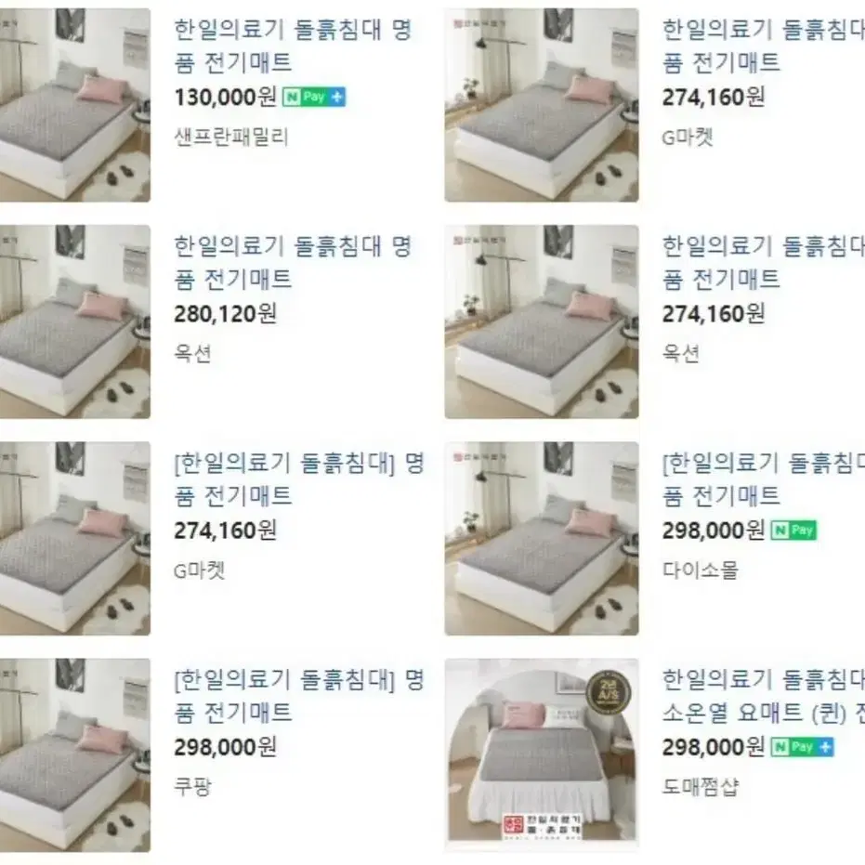Open the 298,000원 쿠팡 product title
Image resolution: width=865 pixels, height=865 pixels.
pos(299,696)
